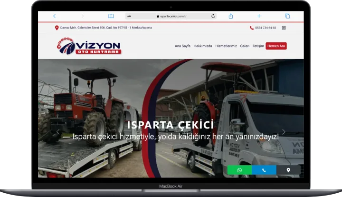Click the ispartacekici.com.tr address bar
Screen dimensions: 342x197
point(171,16)
